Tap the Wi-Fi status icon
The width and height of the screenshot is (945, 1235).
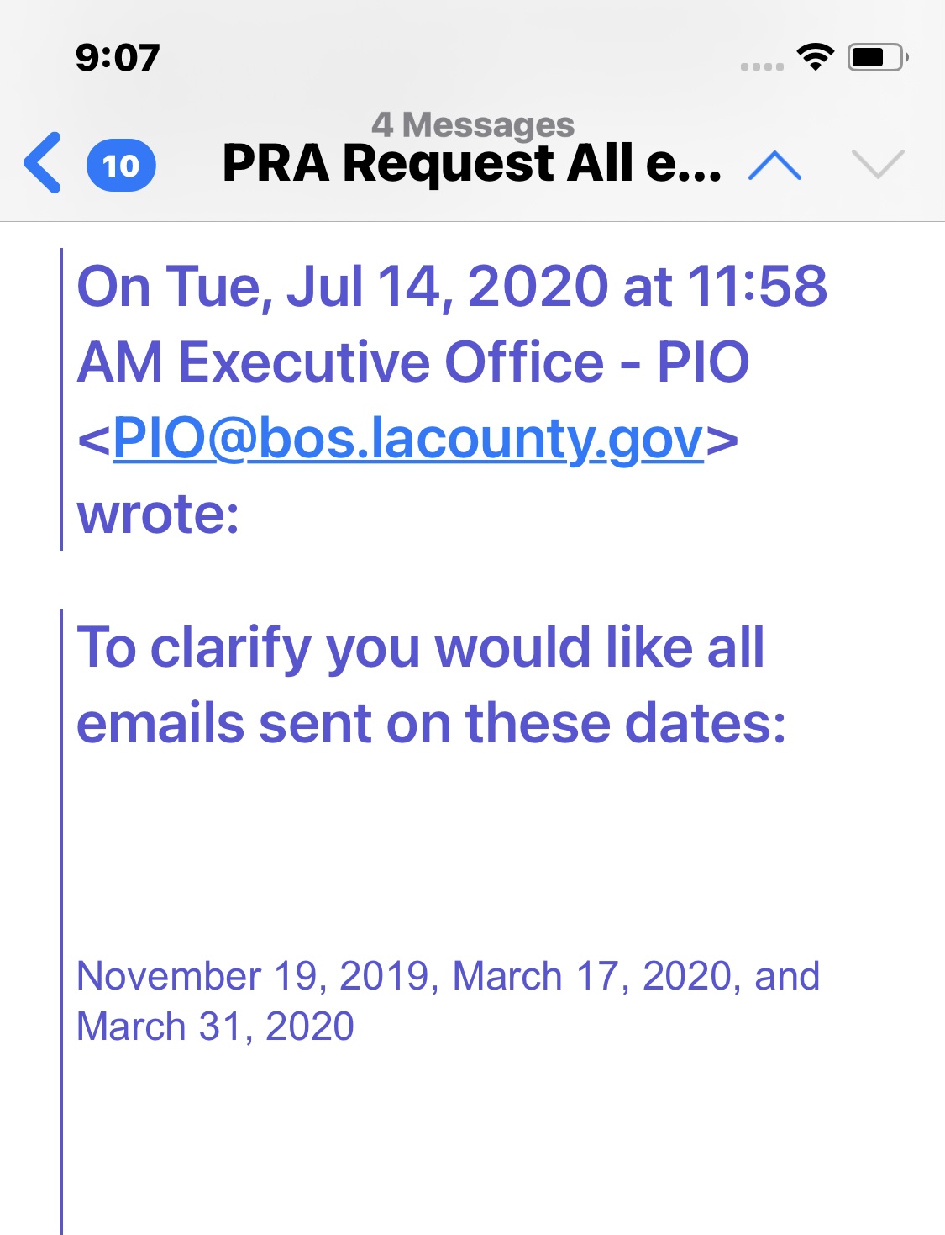815,57
